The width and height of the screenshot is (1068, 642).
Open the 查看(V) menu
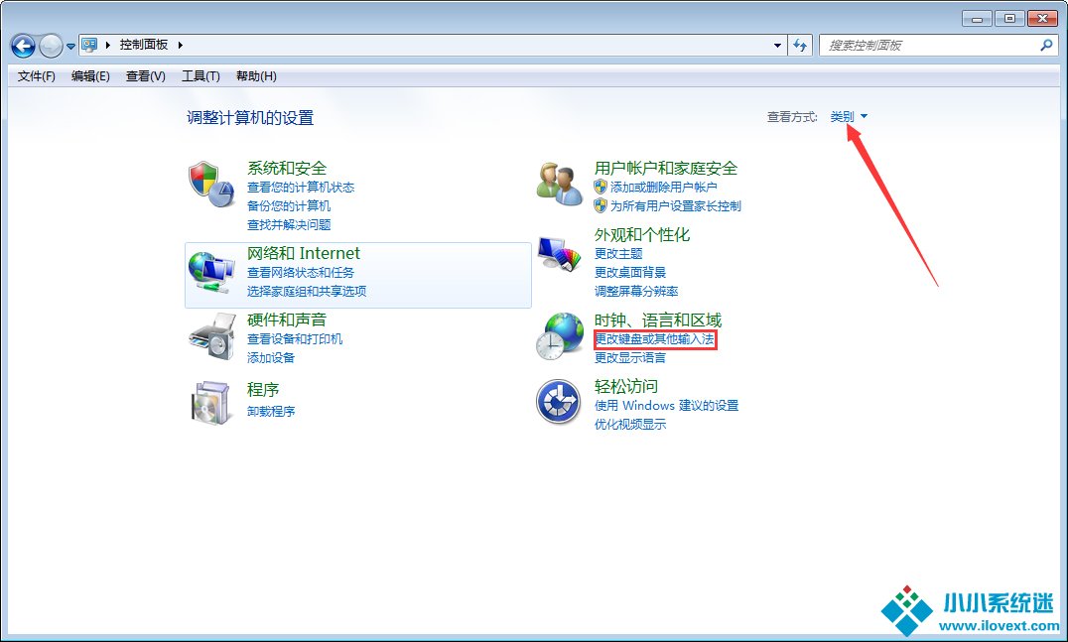click(146, 76)
